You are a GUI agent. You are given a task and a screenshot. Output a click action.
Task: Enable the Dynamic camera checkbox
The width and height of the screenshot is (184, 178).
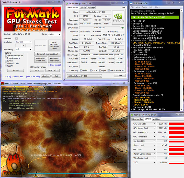6,58
